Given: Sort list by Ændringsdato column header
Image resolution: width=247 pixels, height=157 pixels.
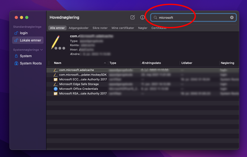Looking at the screenshot, I should [x=160, y=63].
